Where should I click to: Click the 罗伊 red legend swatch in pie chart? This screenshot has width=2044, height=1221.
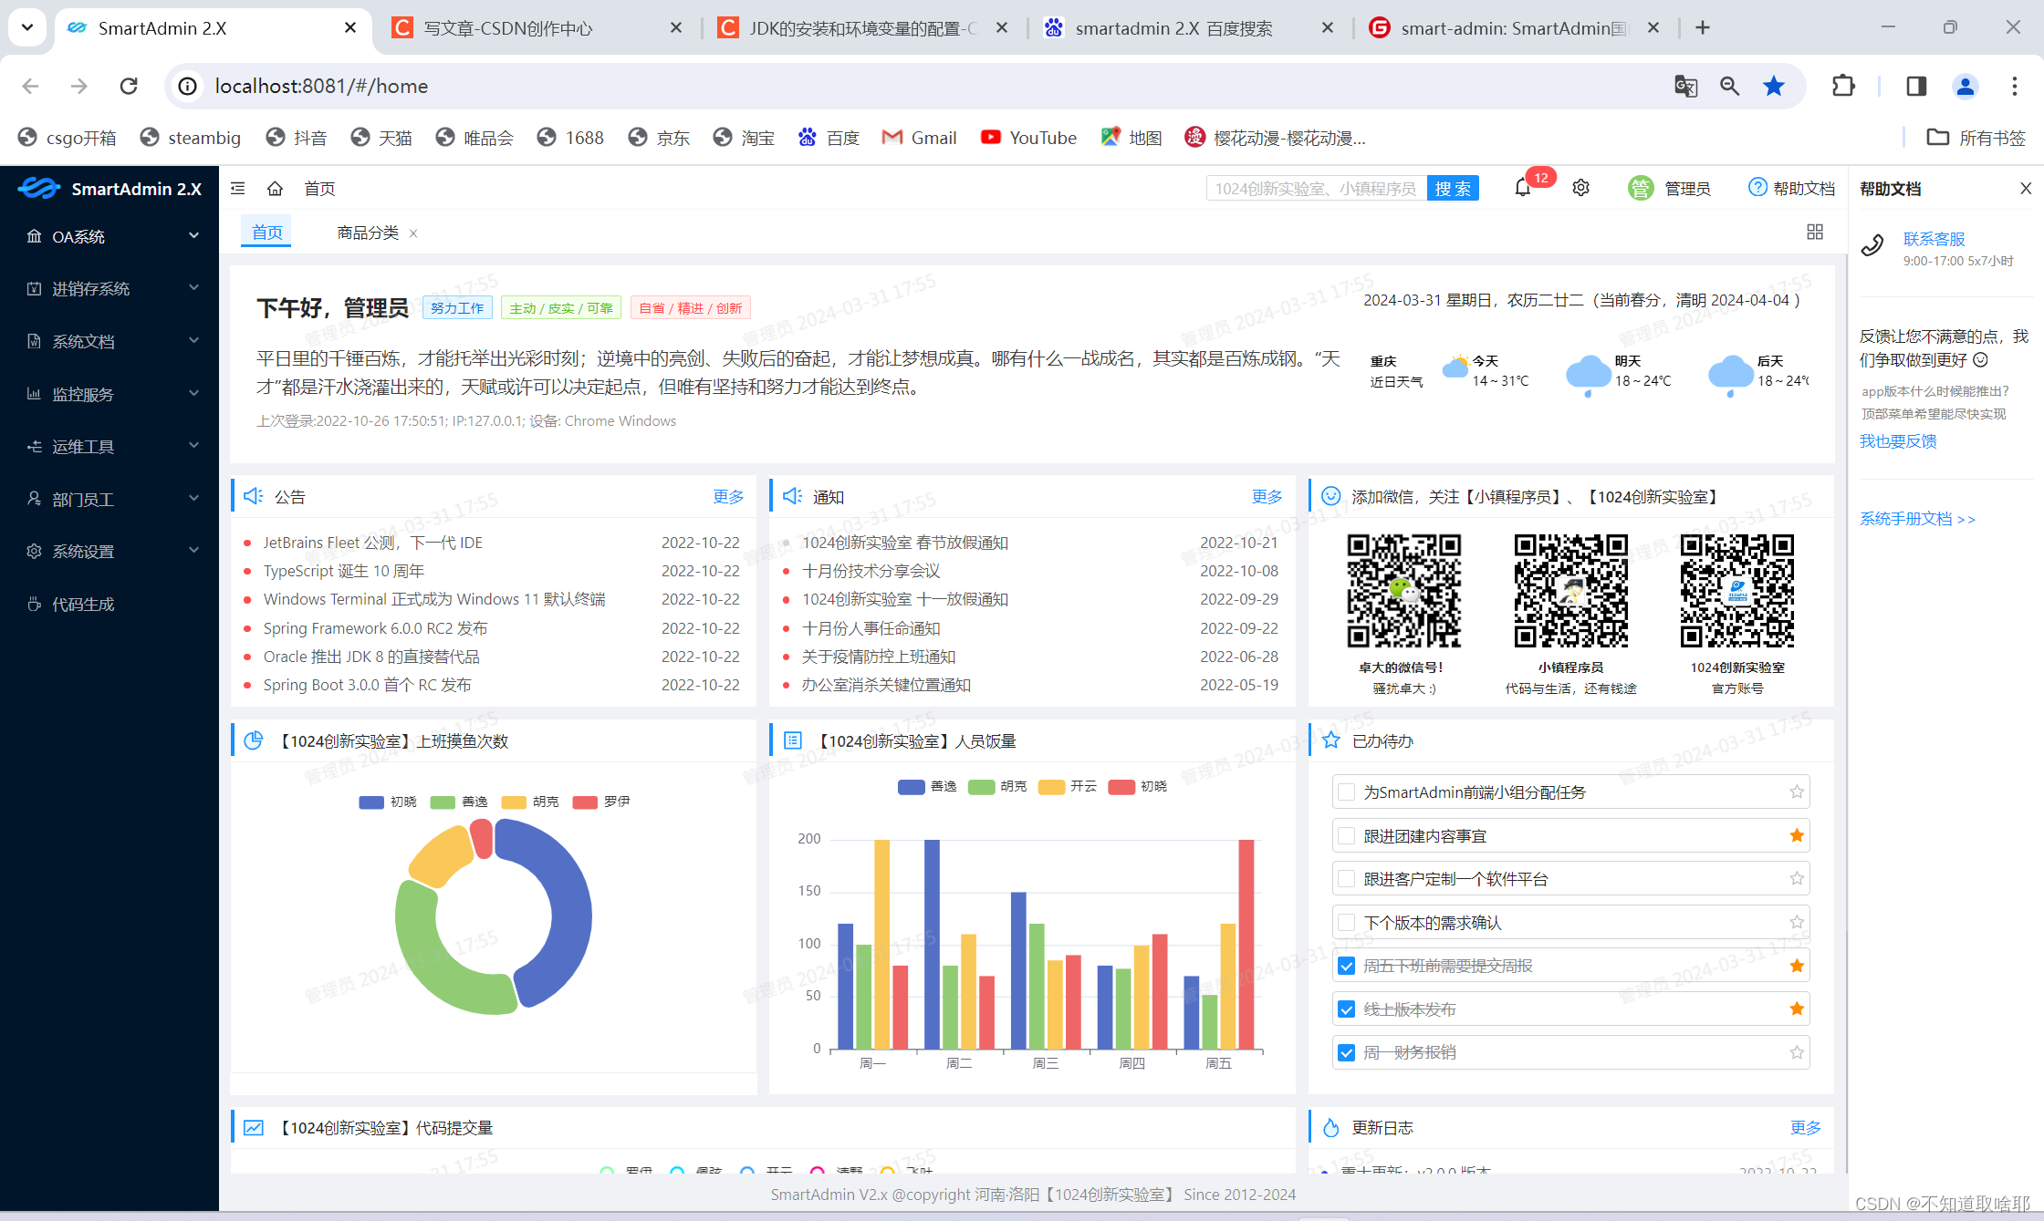tap(584, 802)
